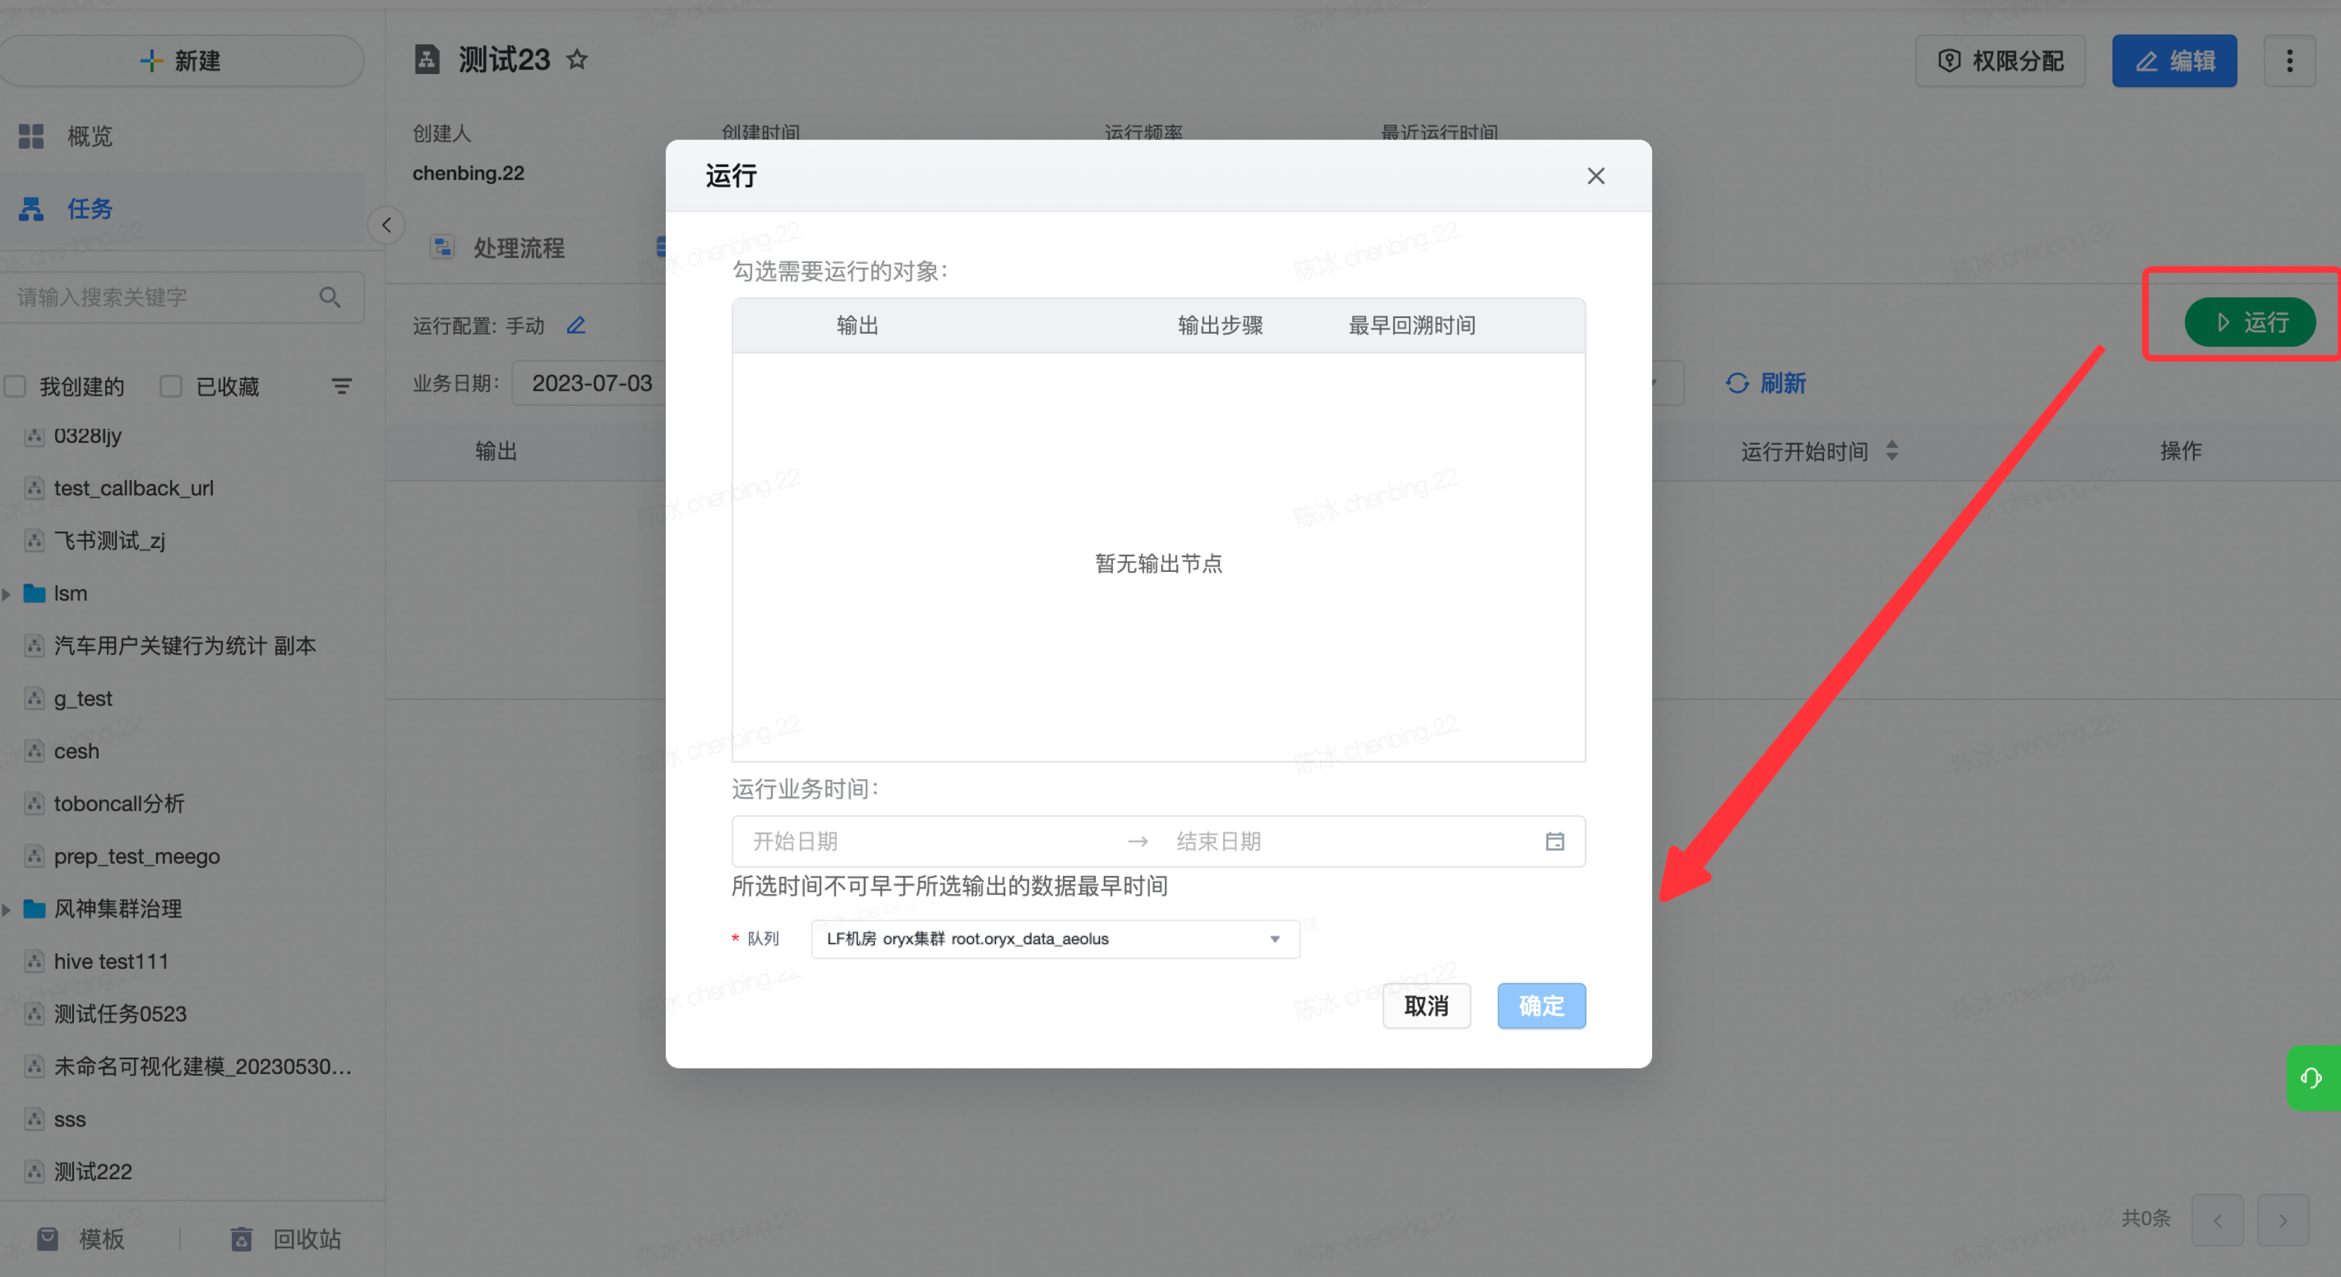Click the 测试23 task document icon
Viewport: 2341px width, 1277px height.
tap(427, 60)
